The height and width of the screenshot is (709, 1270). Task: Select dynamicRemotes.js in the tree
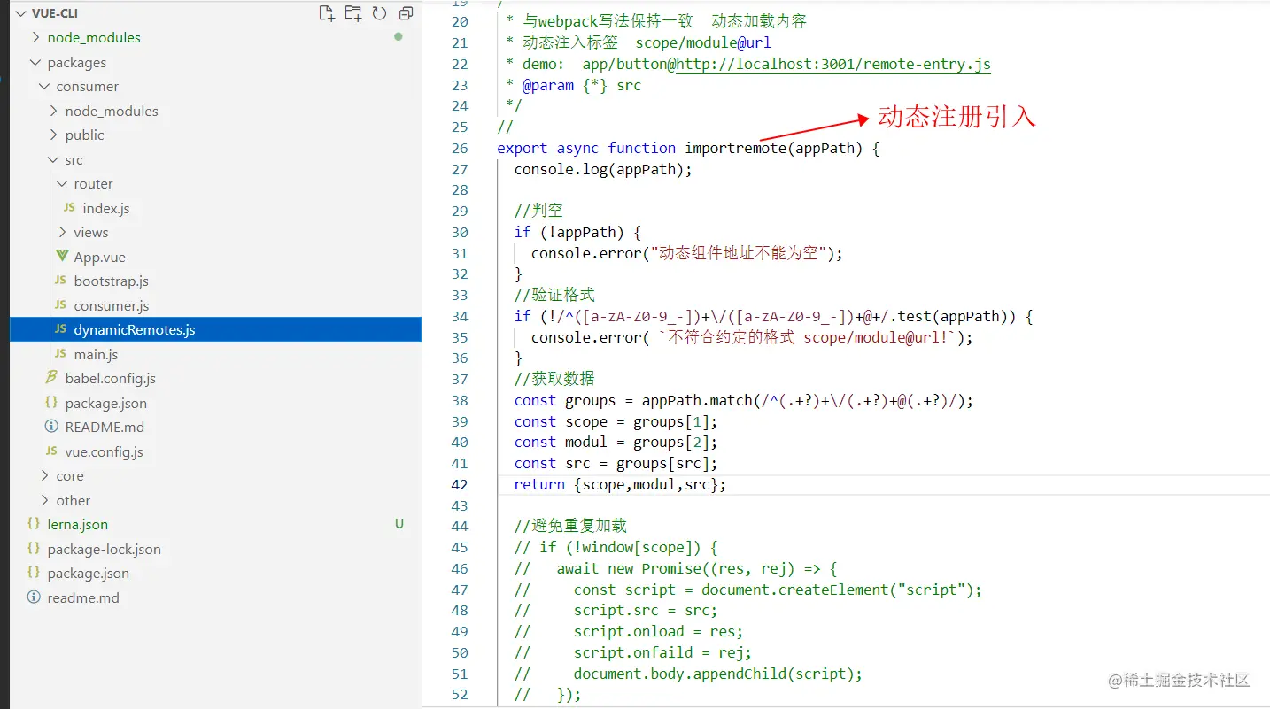[216, 329]
